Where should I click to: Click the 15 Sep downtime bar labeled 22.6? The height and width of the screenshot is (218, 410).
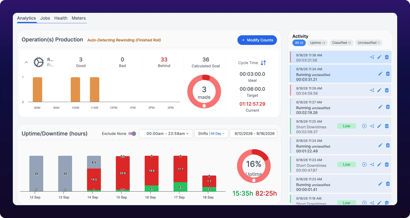coord(123,173)
